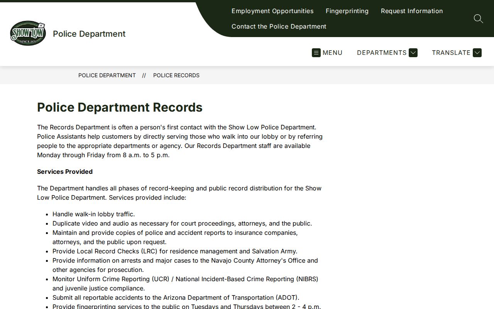The image size is (494, 309).
Task: Go to the Fingerprinting page
Action: (x=347, y=11)
